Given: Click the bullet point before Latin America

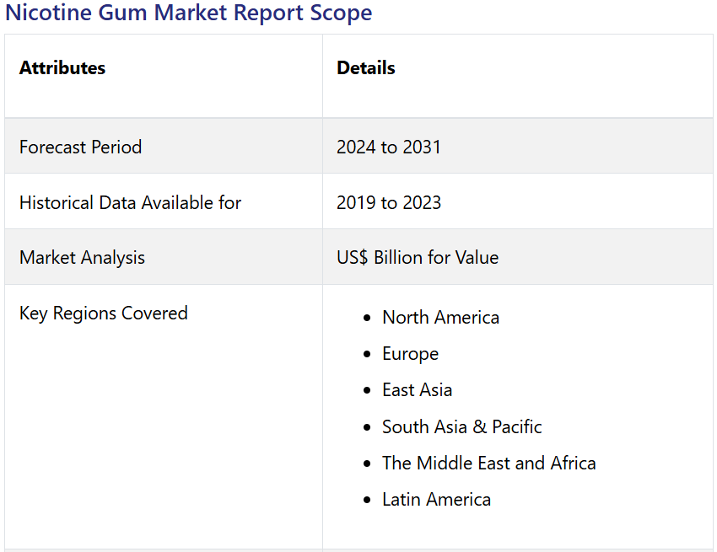Looking at the screenshot, I should [367, 501].
